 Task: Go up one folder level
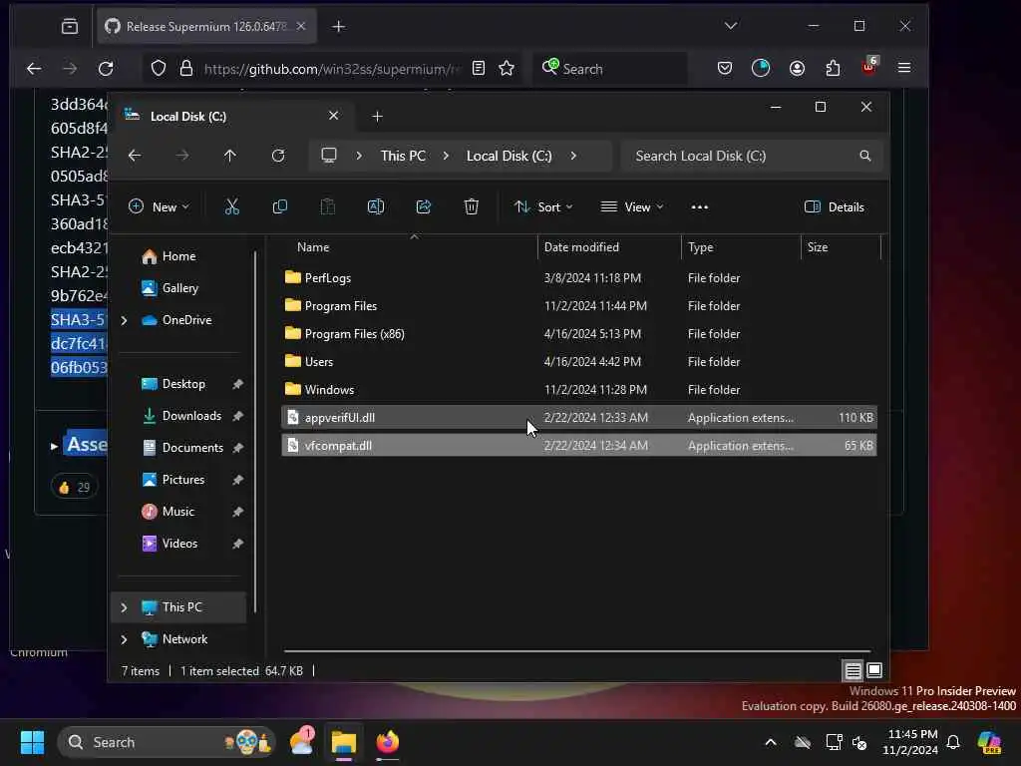click(x=230, y=156)
